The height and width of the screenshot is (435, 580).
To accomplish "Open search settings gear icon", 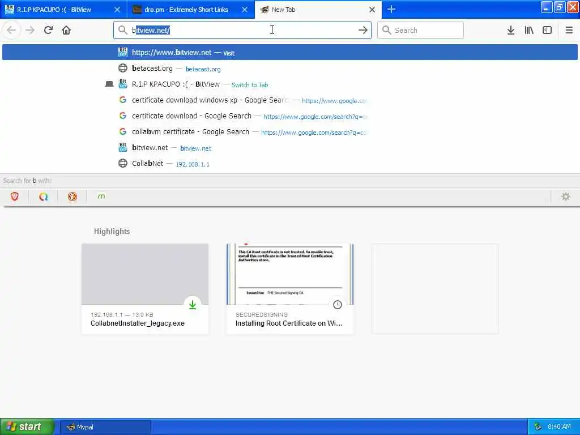I will [x=566, y=197].
